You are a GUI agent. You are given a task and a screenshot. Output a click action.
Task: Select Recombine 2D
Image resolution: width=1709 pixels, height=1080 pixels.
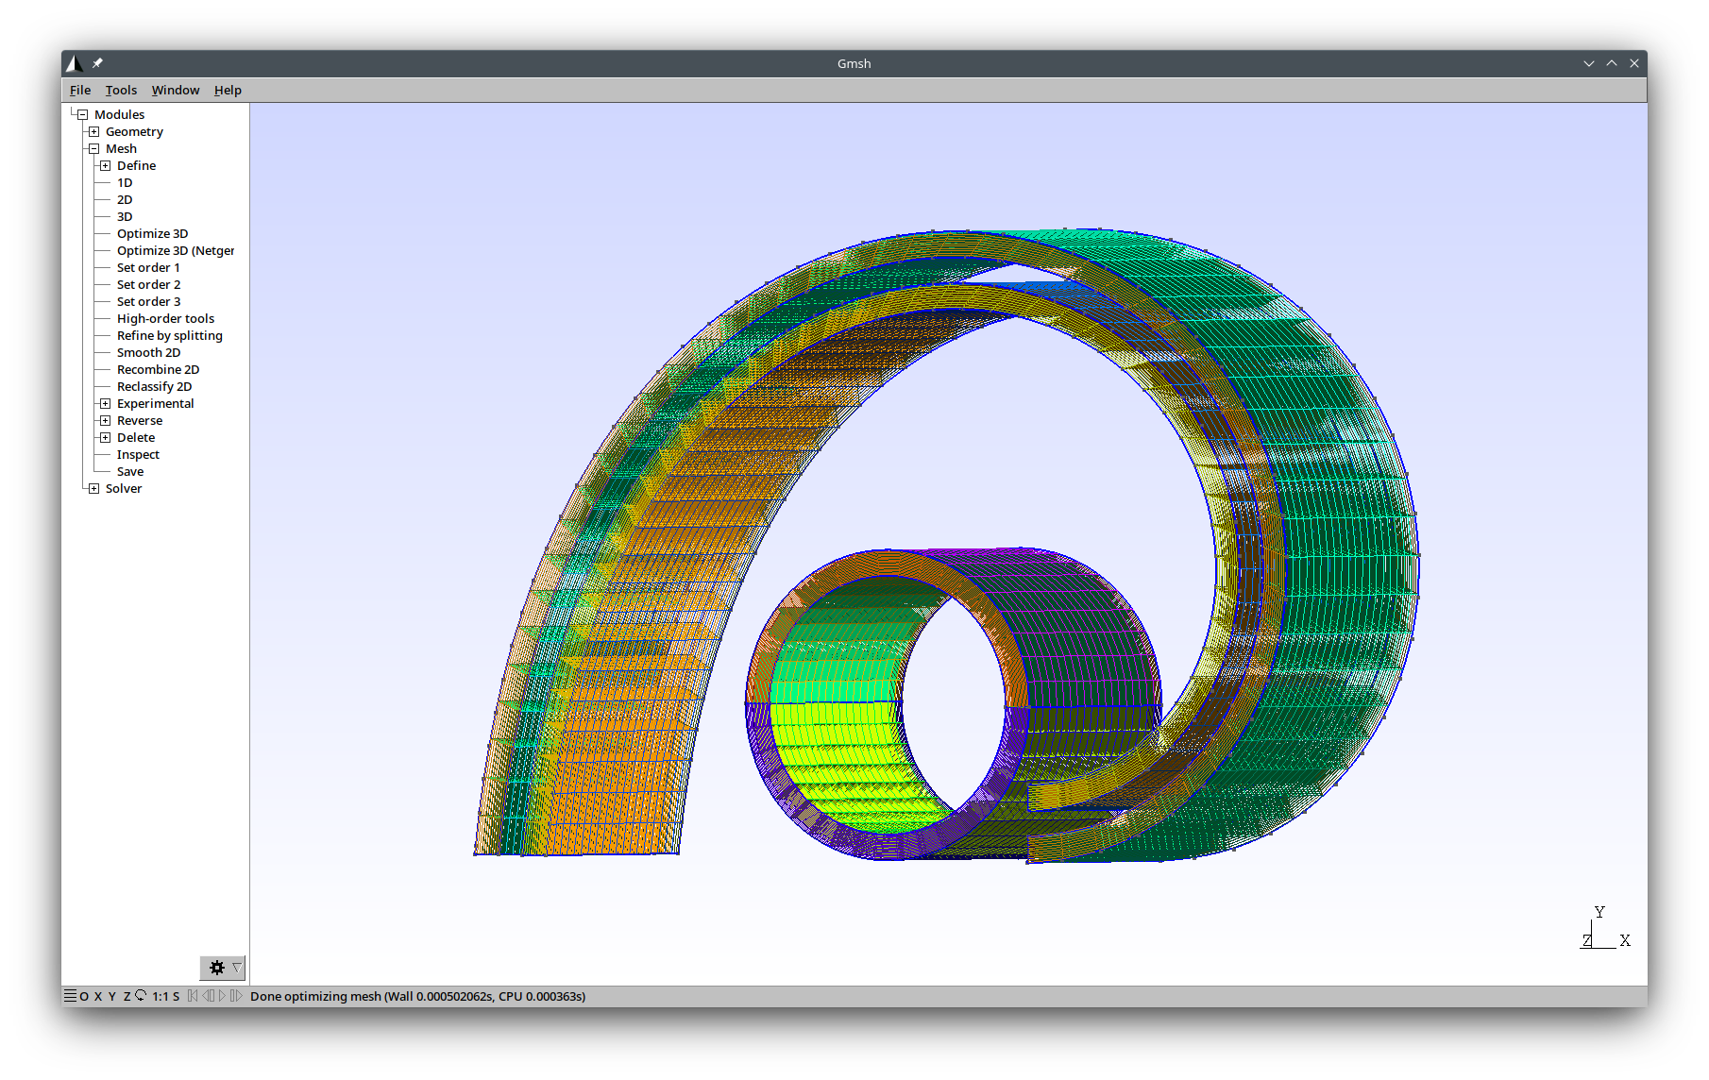[158, 370]
